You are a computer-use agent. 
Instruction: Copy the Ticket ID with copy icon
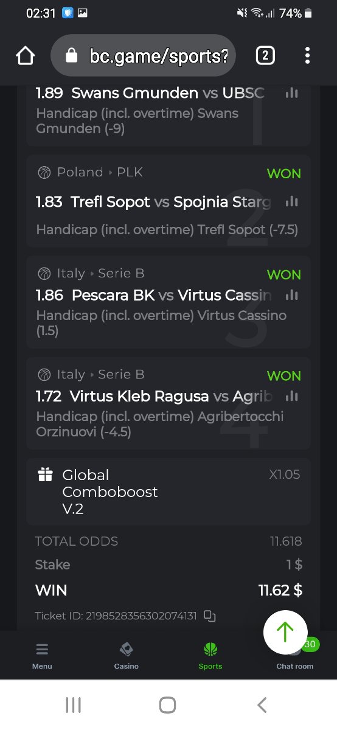tap(210, 616)
